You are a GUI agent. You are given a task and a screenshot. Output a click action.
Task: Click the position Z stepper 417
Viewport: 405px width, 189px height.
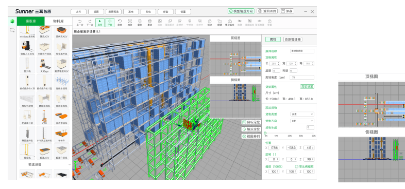click(309, 148)
